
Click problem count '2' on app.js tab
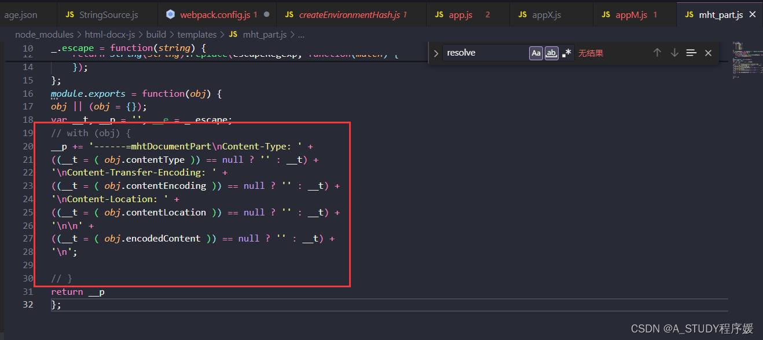coord(487,14)
